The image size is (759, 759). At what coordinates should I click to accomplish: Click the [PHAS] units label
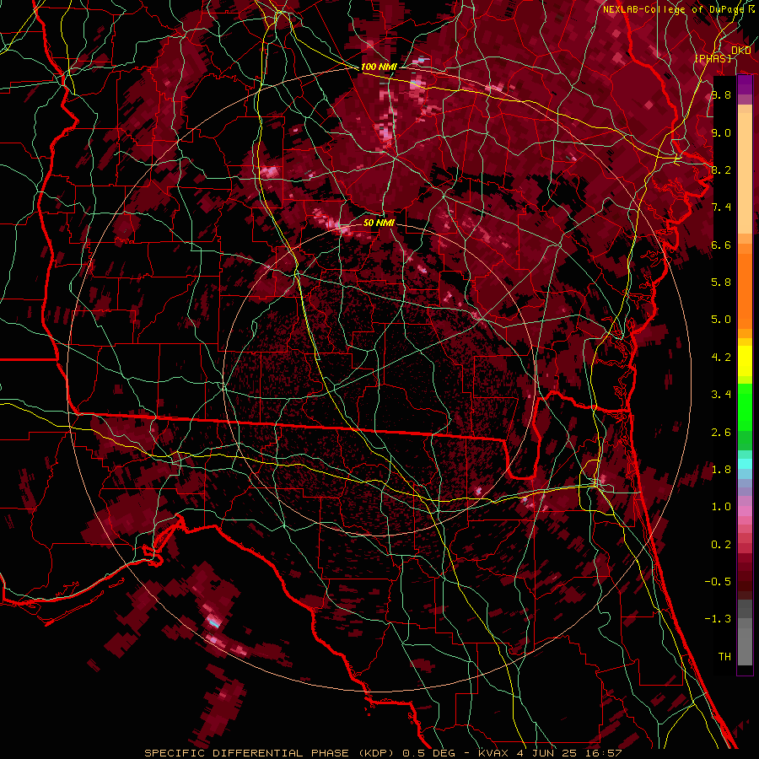click(x=713, y=58)
